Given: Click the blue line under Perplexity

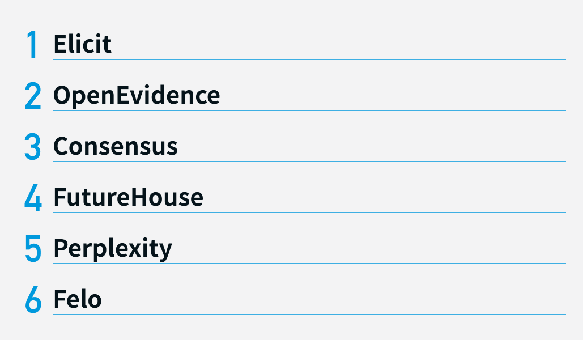Looking at the screenshot, I should tap(309, 263).
